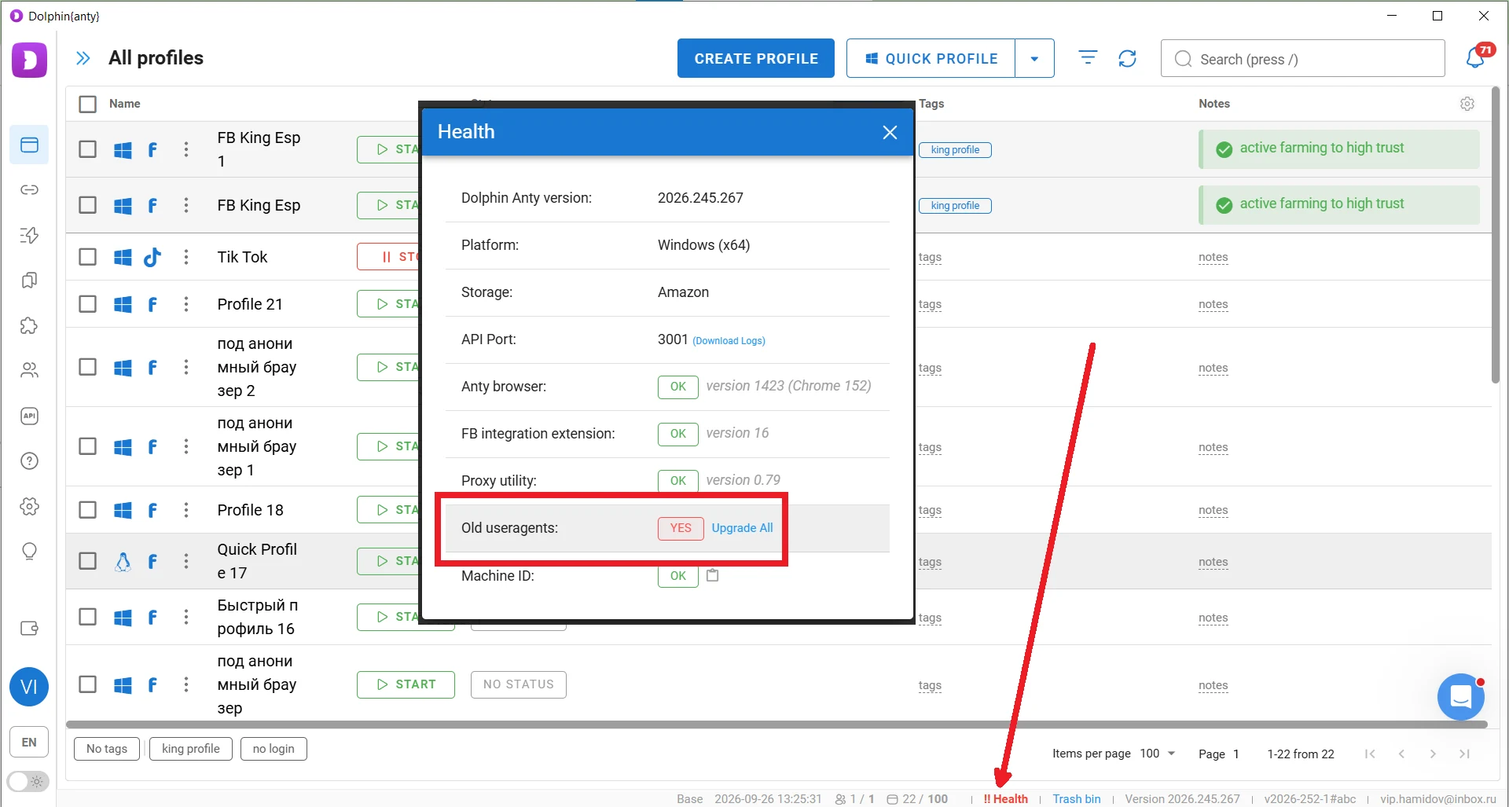Filter by no login tag chip
Screen dimensions: 1509x807
[x=274, y=749]
